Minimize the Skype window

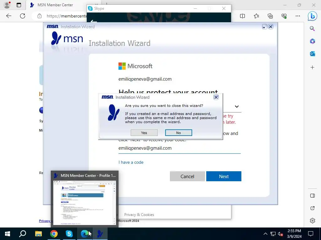[195, 8]
